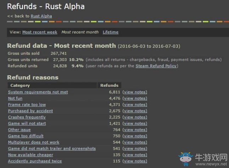Switch view to Lifetime
The image size is (229, 168).
click(111, 32)
